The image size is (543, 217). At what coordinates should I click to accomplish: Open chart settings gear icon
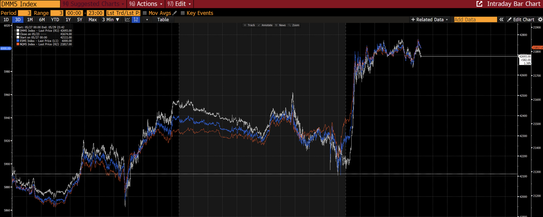tap(540, 19)
